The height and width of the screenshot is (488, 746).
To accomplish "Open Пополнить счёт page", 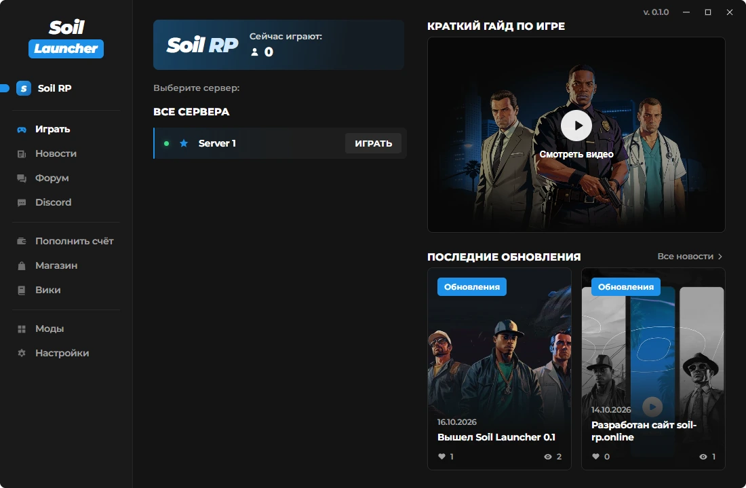I will [x=74, y=241].
